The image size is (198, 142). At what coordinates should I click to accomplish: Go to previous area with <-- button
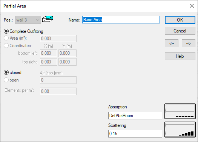tap(172, 43)
